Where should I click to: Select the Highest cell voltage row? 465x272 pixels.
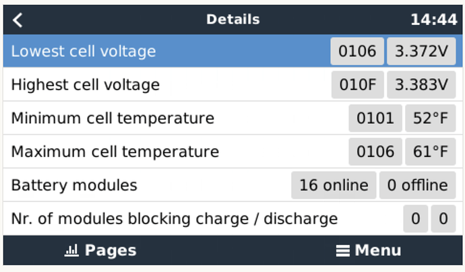[86, 85]
